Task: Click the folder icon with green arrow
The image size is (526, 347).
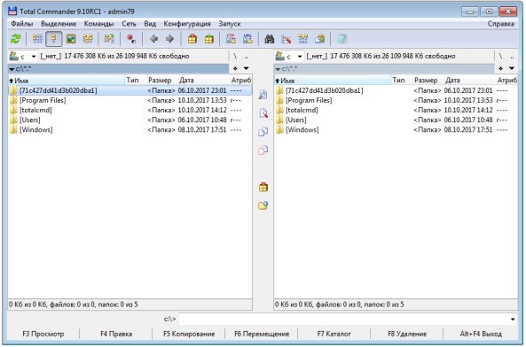Action: pos(109,39)
